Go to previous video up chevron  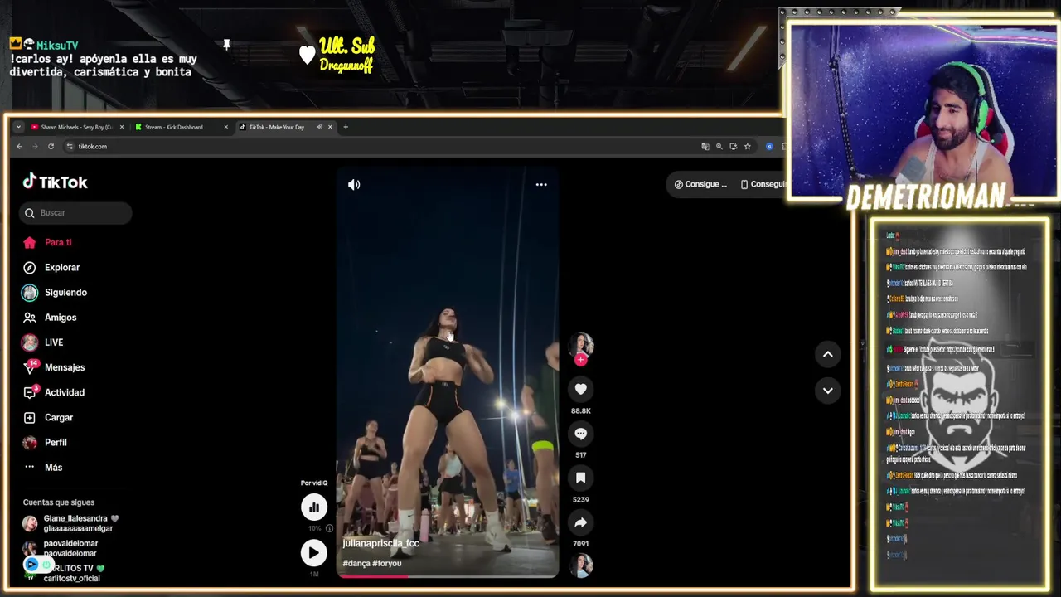pyautogui.click(x=827, y=354)
